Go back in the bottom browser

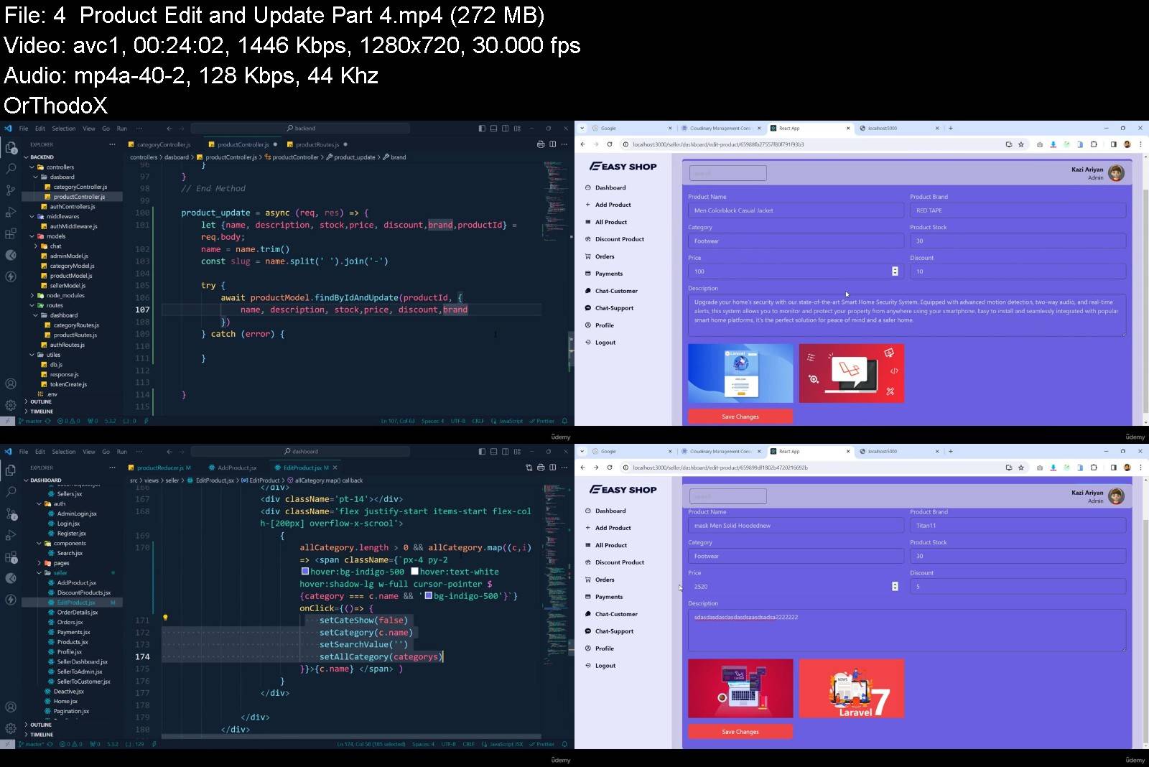(583, 468)
